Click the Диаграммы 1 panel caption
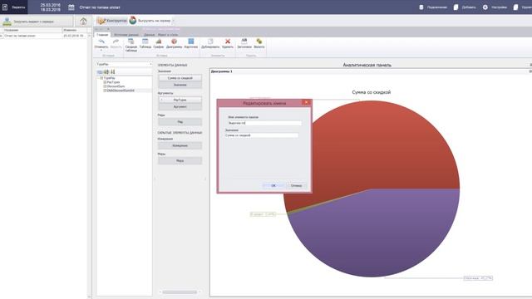 click(222, 71)
